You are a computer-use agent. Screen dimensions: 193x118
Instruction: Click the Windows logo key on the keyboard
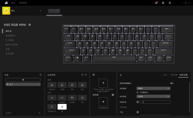(x=78, y=58)
